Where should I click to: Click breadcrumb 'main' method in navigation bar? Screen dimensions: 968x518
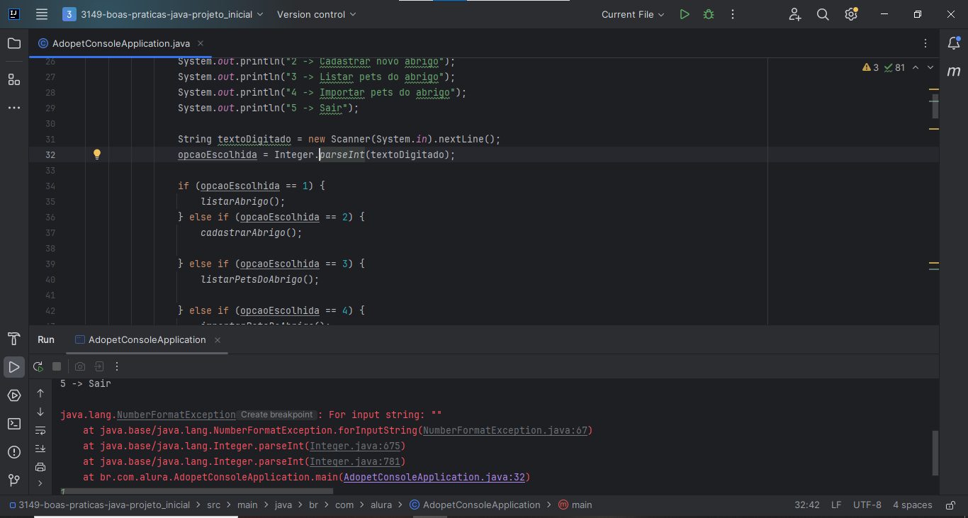(575, 505)
